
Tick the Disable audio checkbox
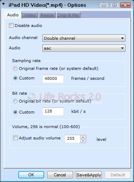[x=11, y=26]
